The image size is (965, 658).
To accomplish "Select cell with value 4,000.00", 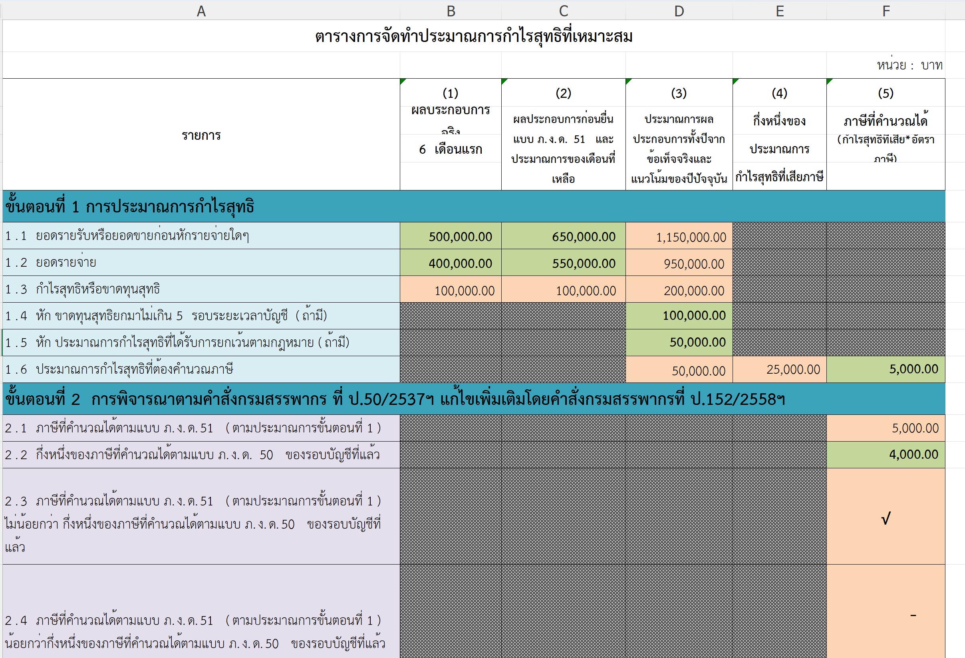I will [886, 455].
